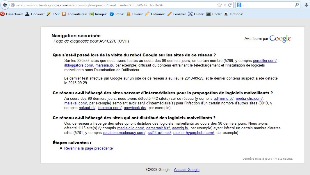Screen dimensions: 310x175
Task: Open the Images toolbar menu
Action: click(98, 14)
